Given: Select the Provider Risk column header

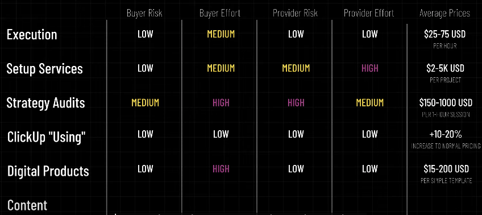Looking at the screenshot, I should [295, 13].
